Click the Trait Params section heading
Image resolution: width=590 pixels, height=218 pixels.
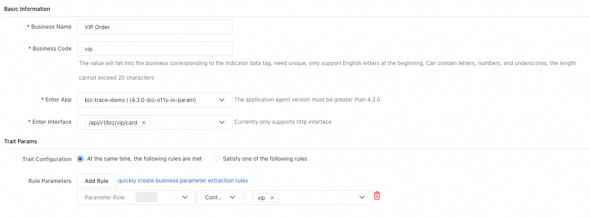click(x=21, y=142)
